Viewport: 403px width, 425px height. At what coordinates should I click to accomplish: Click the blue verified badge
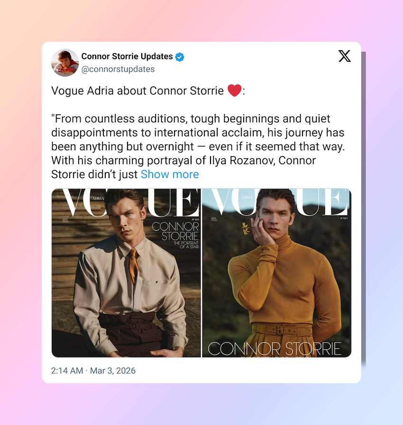tap(180, 57)
